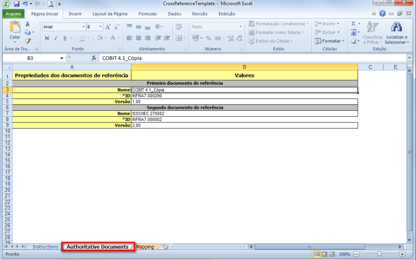Viewport: 416px width, 260px height.
Task: Click the insert function fx icon
Action: (x=94, y=58)
